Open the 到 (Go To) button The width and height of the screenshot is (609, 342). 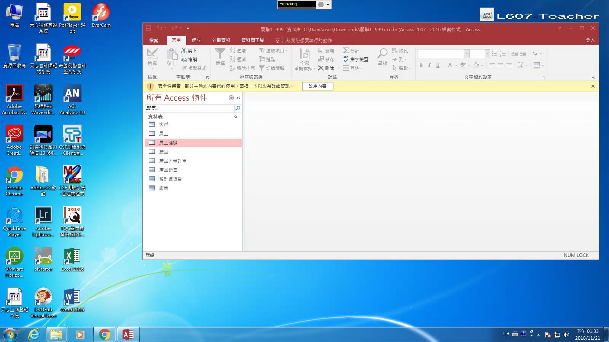399,59
